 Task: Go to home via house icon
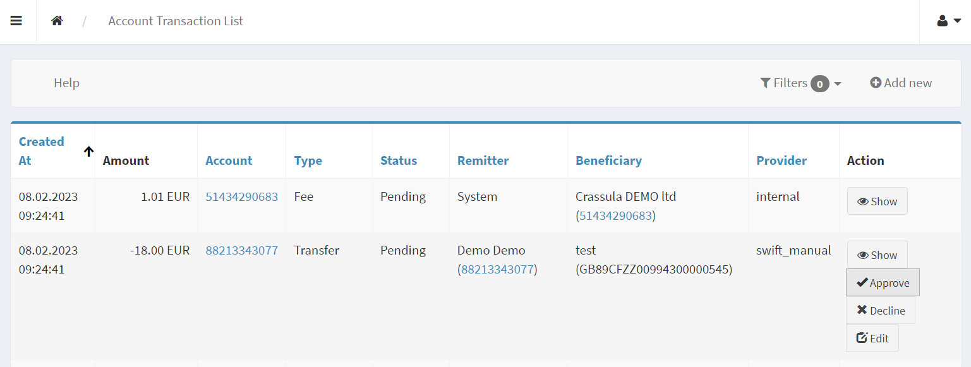pos(57,21)
